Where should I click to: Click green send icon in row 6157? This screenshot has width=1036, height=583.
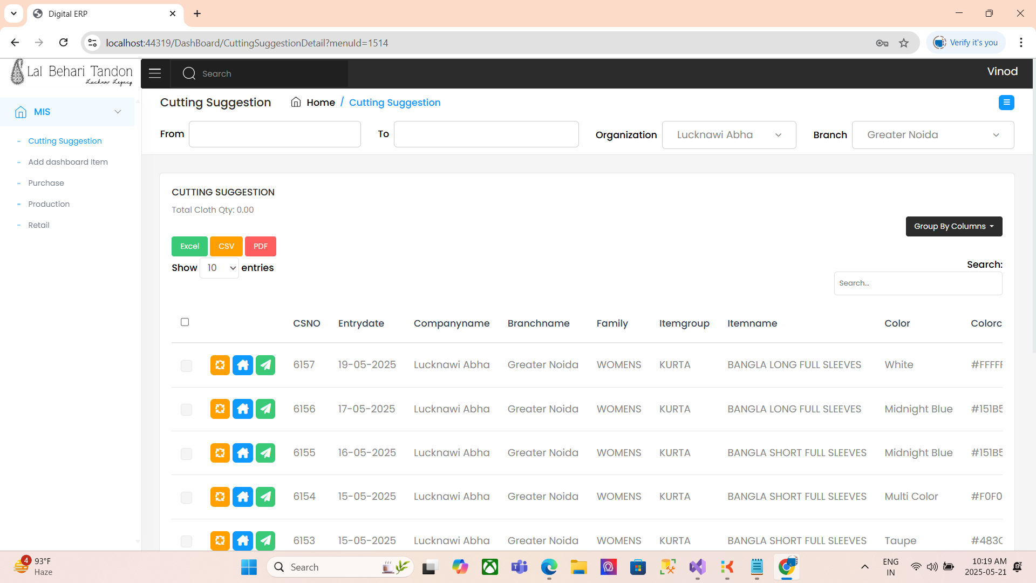click(x=265, y=365)
